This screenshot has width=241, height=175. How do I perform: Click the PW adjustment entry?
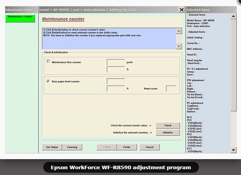coord(195,80)
